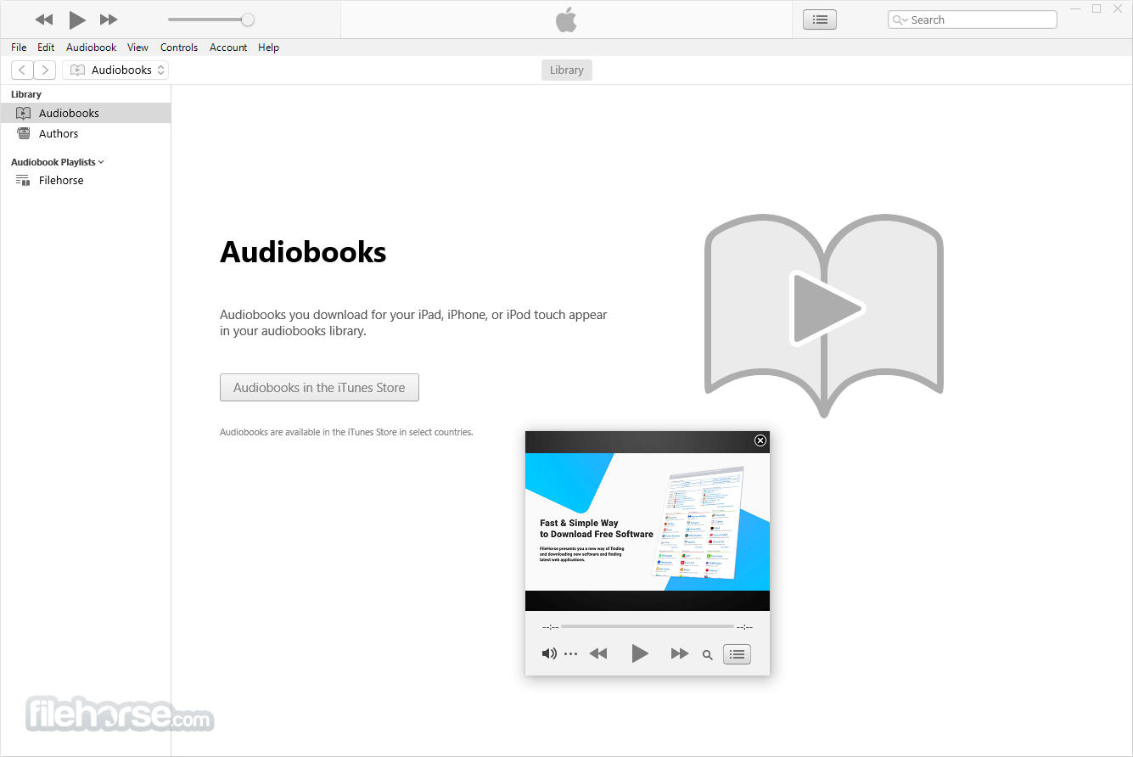
Task: Click fast forward in the top toolbar
Action: coord(109,20)
